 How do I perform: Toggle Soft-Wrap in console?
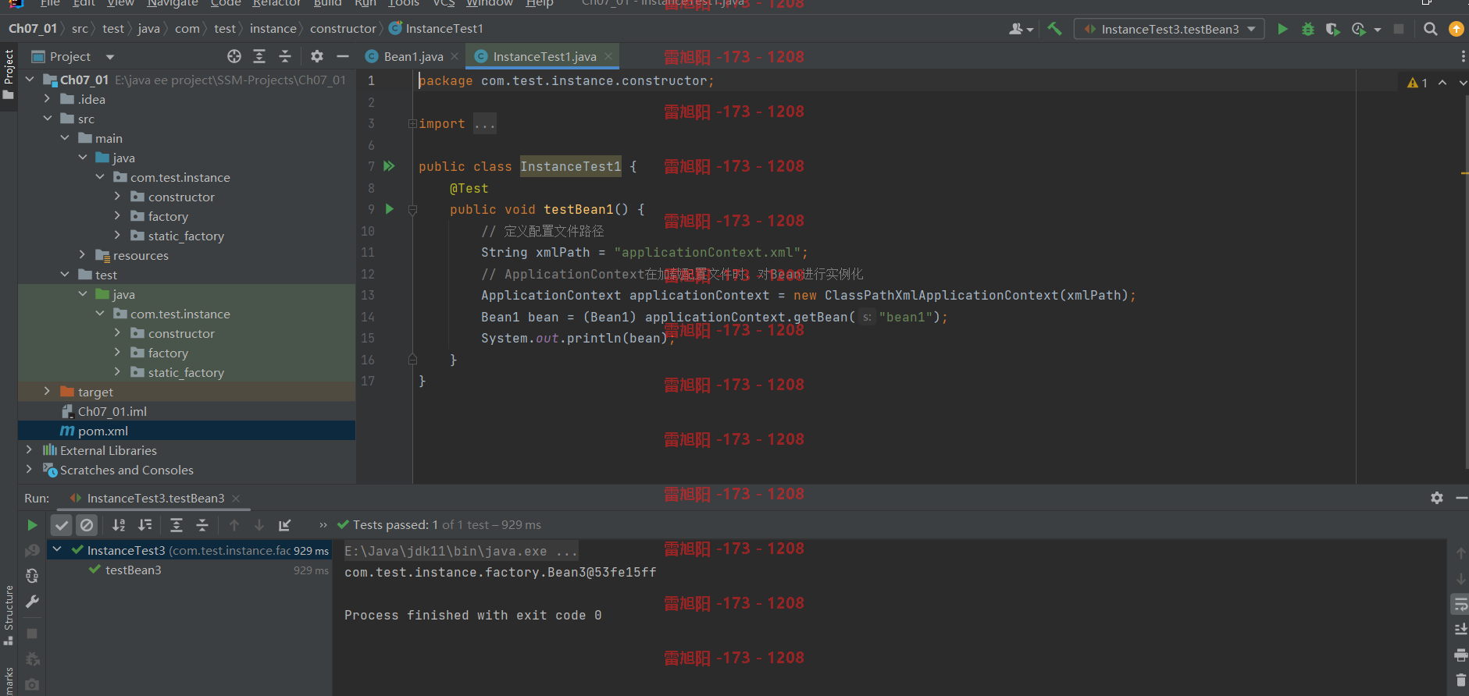click(x=1460, y=604)
